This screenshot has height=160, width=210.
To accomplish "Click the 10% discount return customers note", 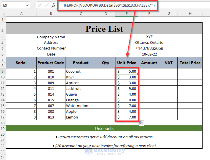I will click(104, 137).
